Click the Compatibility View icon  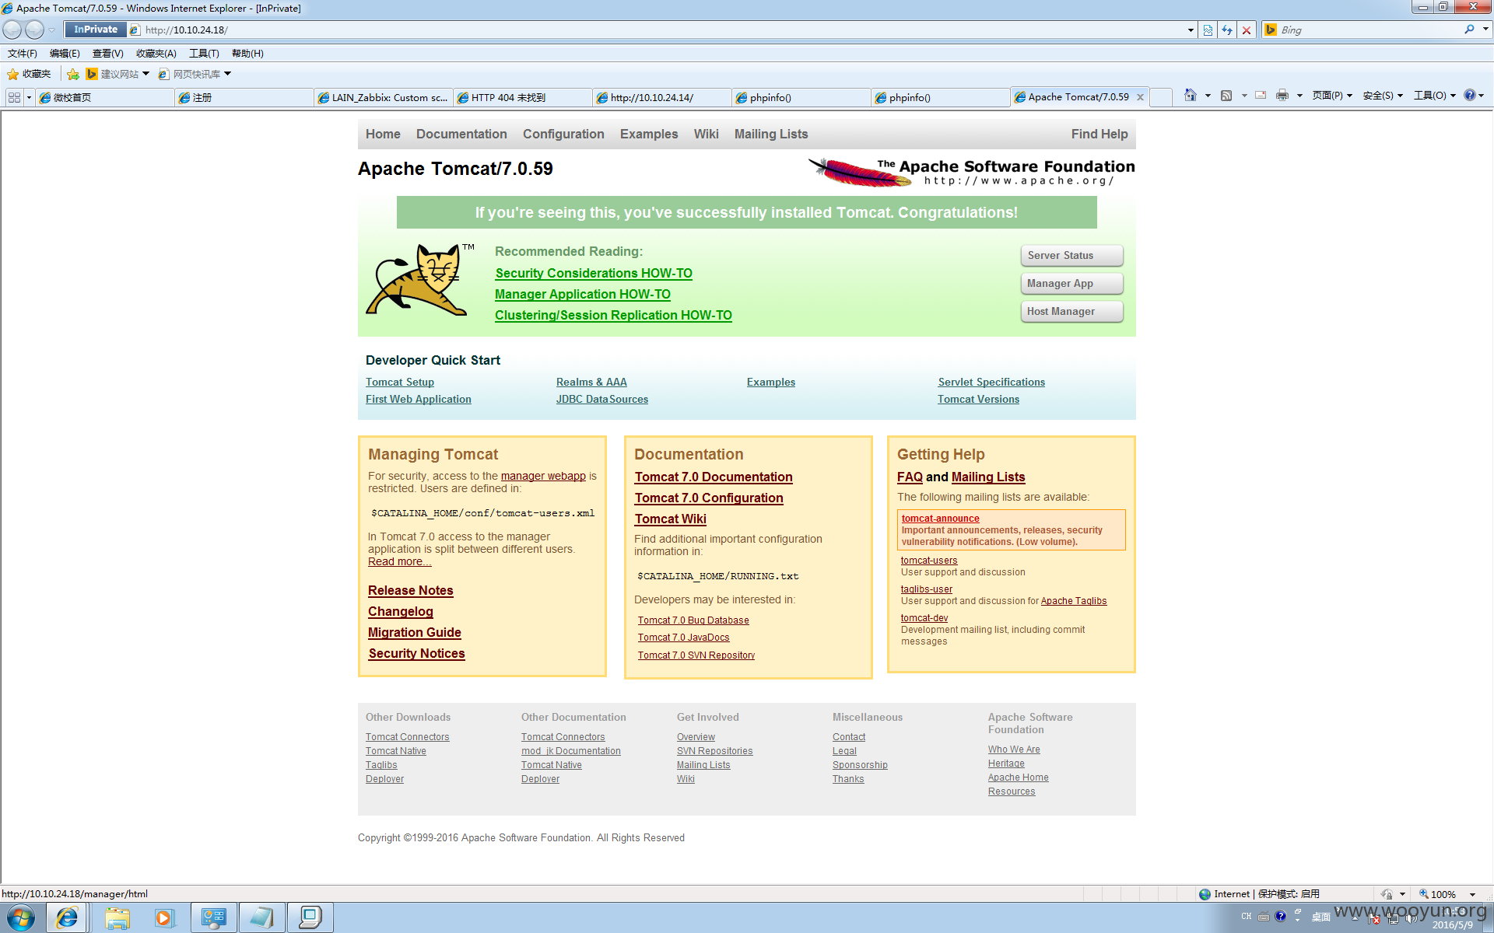point(1208,30)
